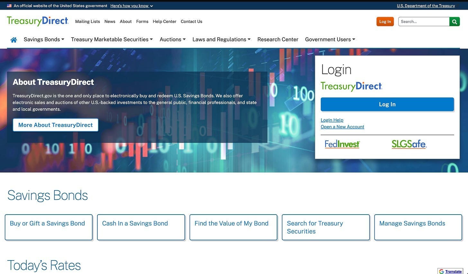Image resolution: width=468 pixels, height=274 pixels.
Task: Click the home icon in navigation bar
Action: [x=14, y=40]
